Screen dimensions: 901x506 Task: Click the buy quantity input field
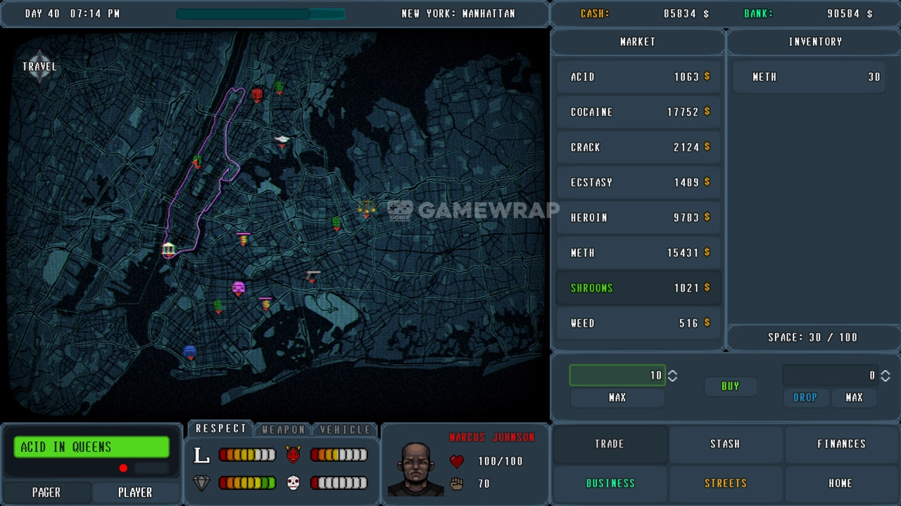tap(616, 376)
